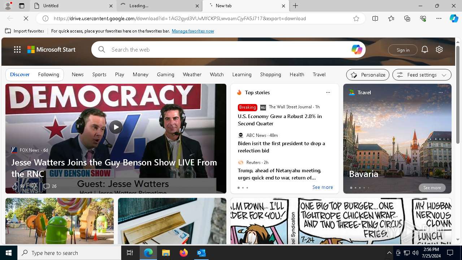This screenshot has width=462, height=260.
Task: Open the Money category
Action: 140,74
